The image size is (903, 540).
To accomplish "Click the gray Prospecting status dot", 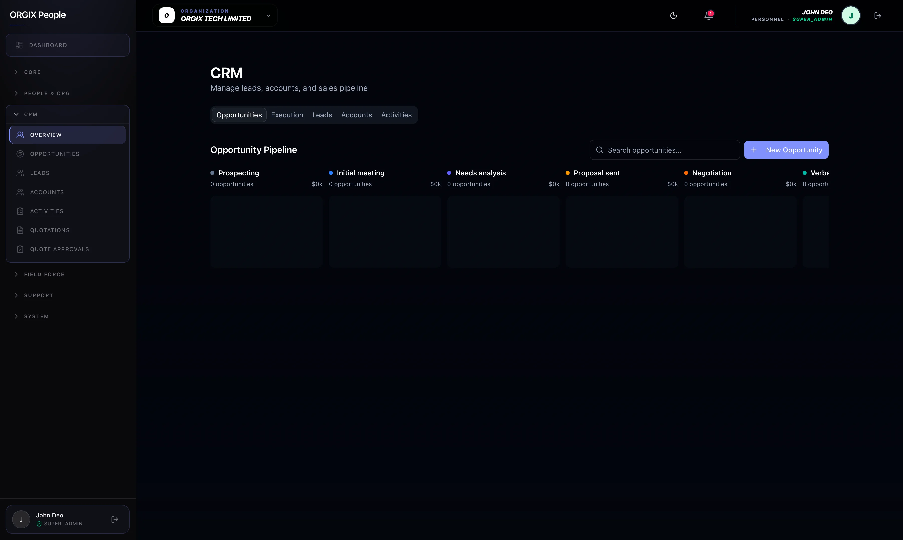I will coord(212,173).
